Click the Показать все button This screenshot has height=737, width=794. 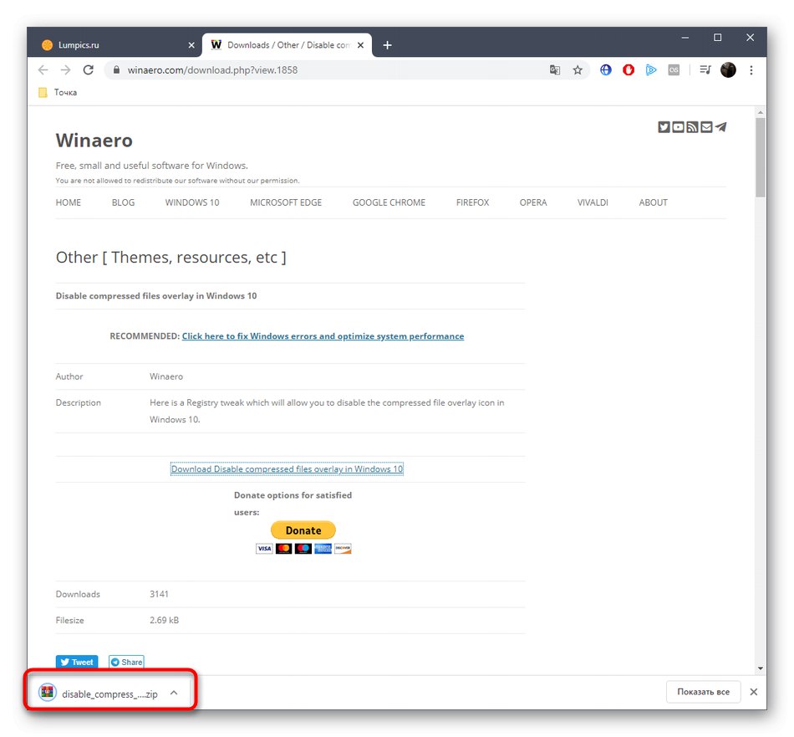704,692
